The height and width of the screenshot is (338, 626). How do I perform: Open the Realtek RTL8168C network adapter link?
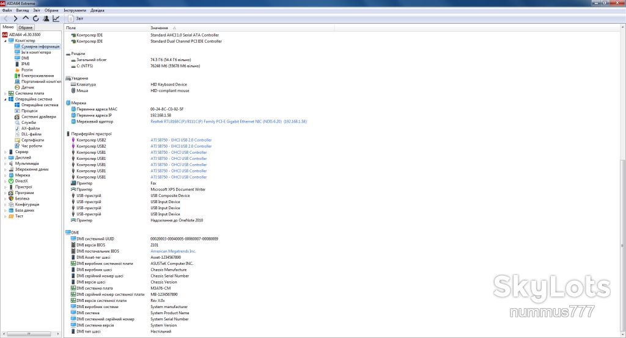point(229,121)
